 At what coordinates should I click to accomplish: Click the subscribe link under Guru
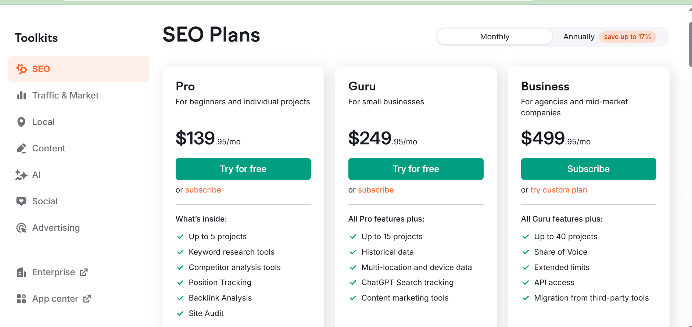[x=376, y=190]
